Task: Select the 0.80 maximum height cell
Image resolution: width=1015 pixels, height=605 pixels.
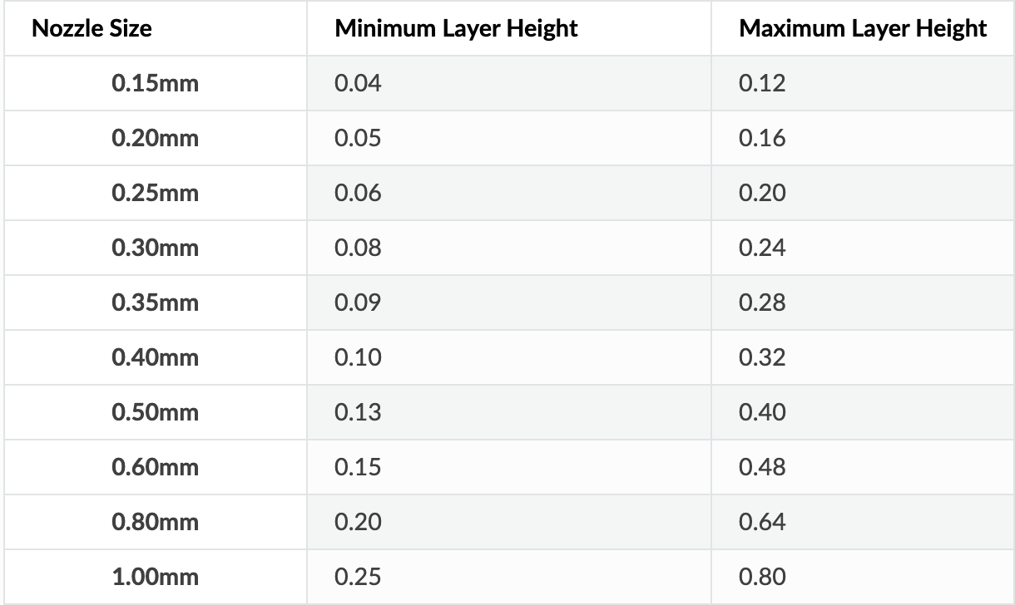Action: click(762, 577)
